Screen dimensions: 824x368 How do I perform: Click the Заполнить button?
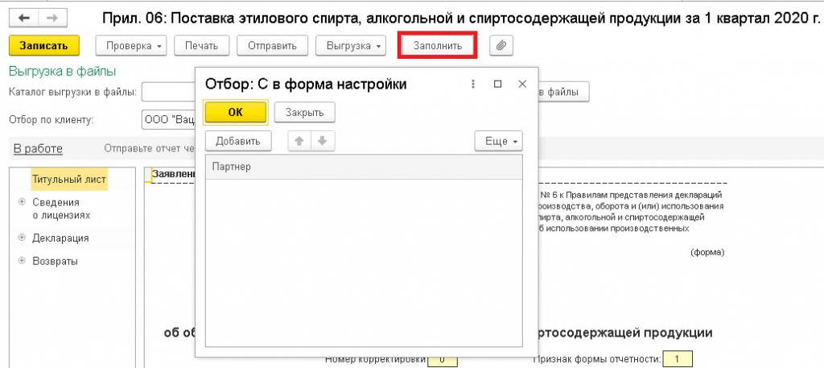[437, 46]
